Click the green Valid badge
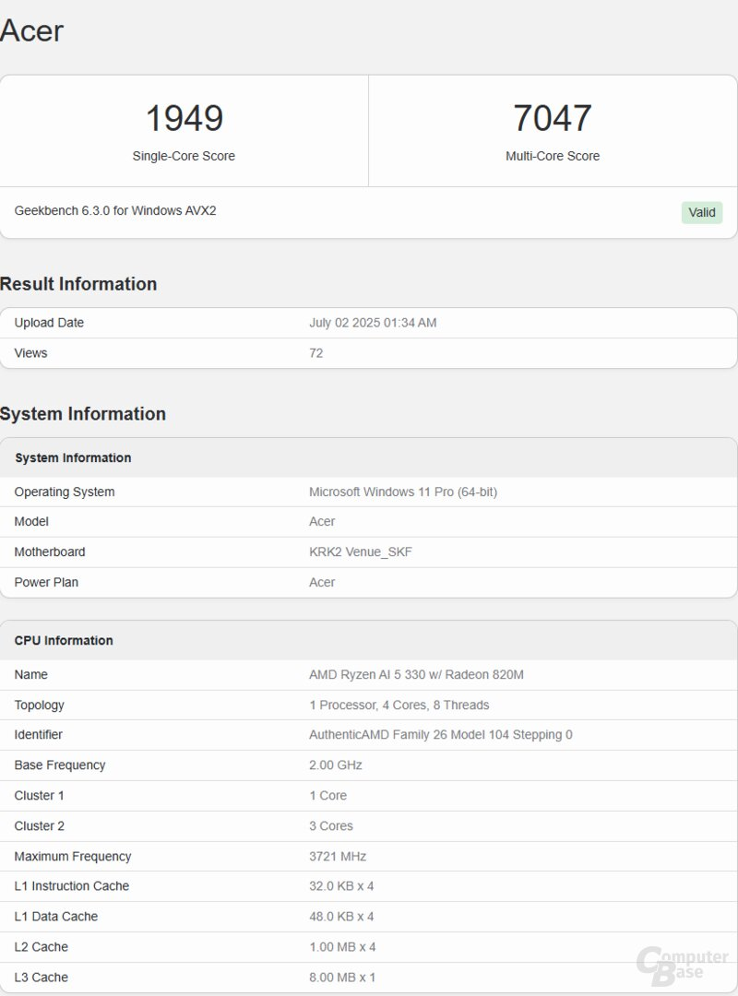The height and width of the screenshot is (996, 738). (702, 212)
